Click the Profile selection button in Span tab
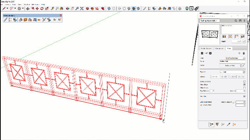 230,65
